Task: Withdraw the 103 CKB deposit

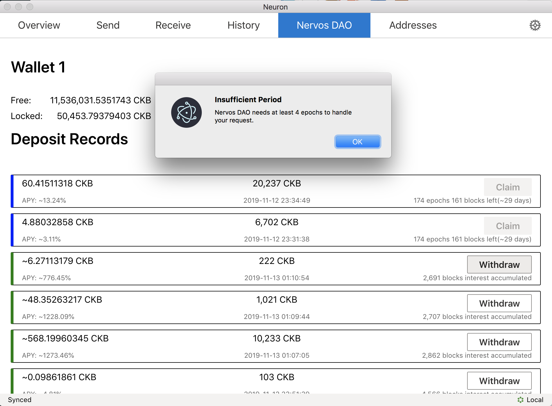Action: [x=499, y=381]
